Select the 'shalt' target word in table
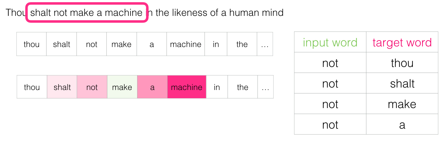447x142 pixels. 402,83
